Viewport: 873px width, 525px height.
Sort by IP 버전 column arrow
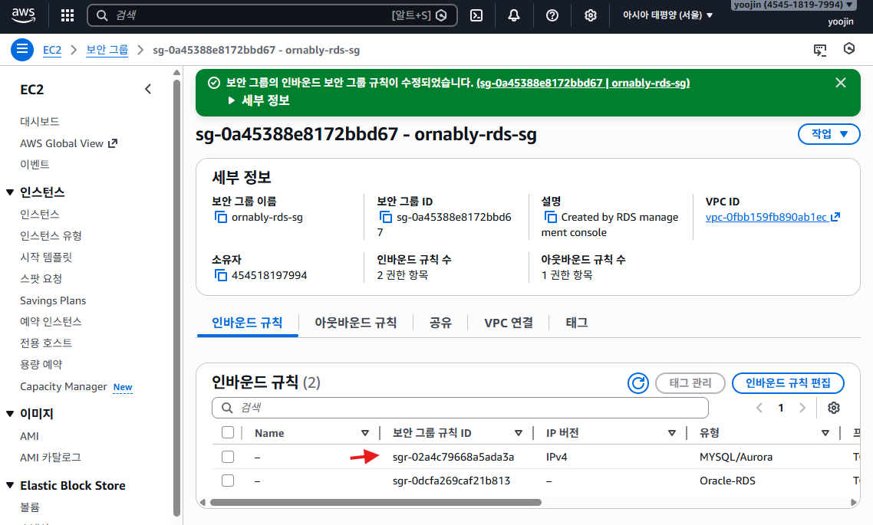(672, 433)
